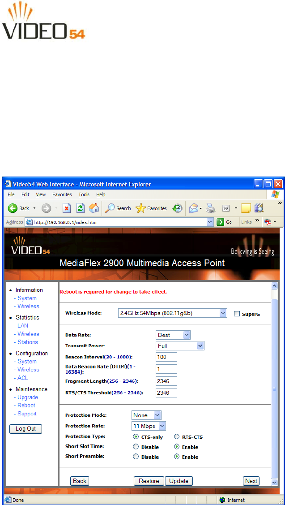Open the Transmit Power dropdown
This screenshot has height=505, width=285.
(180, 346)
